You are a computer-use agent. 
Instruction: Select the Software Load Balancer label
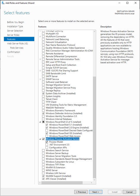[57, 82]
